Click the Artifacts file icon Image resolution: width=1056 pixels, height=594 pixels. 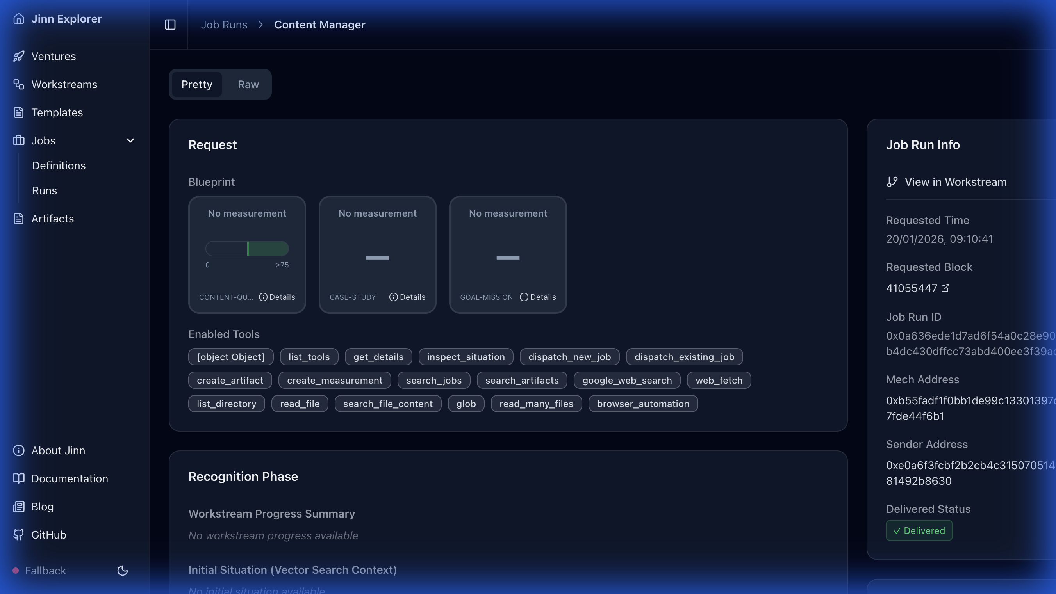coord(18,219)
